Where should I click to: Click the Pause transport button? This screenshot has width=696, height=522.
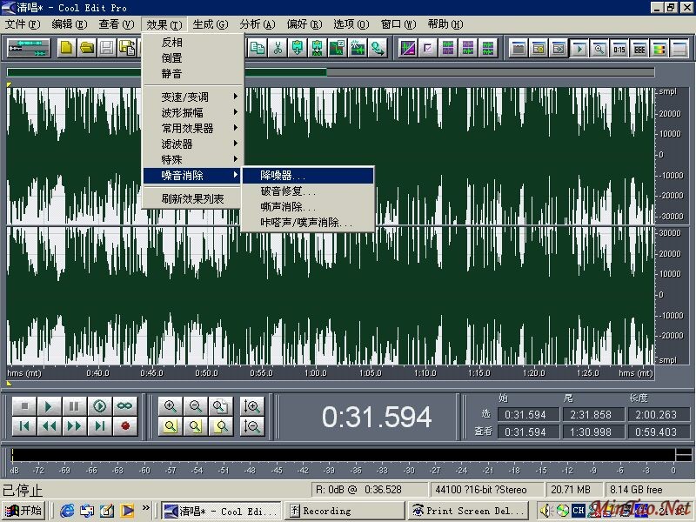point(75,406)
